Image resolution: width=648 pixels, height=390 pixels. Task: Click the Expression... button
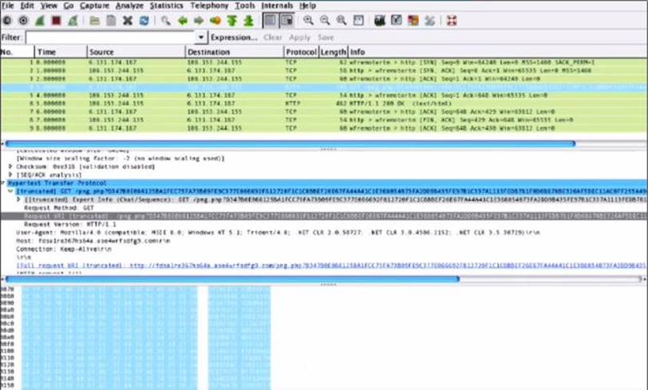[234, 37]
